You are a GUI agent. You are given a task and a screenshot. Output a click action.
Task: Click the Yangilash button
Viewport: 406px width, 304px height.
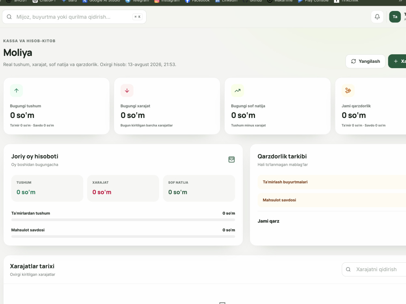(x=365, y=61)
